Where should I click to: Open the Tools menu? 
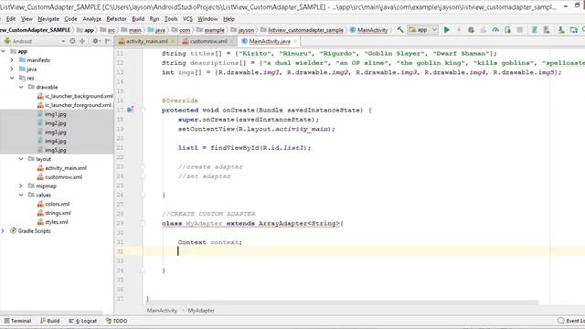pyautogui.click(x=171, y=18)
